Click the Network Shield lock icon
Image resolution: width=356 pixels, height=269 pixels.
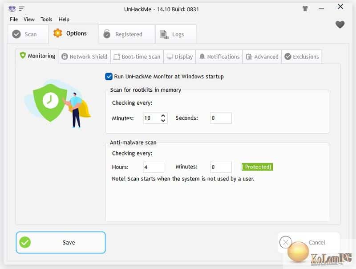pos(65,57)
